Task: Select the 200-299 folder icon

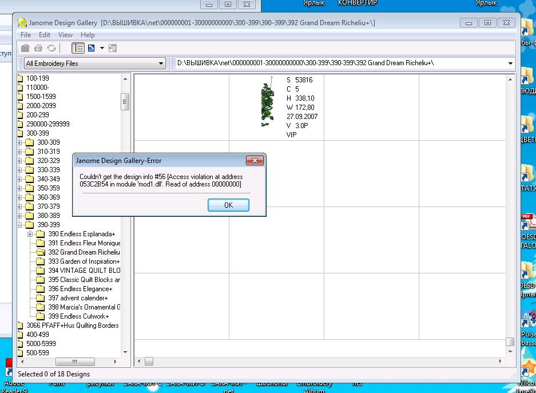Action: 20,115
